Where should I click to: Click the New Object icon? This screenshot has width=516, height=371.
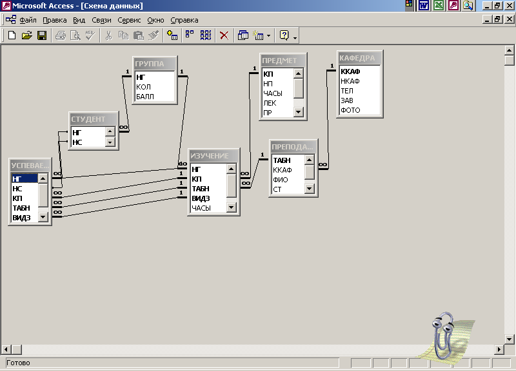pos(259,35)
